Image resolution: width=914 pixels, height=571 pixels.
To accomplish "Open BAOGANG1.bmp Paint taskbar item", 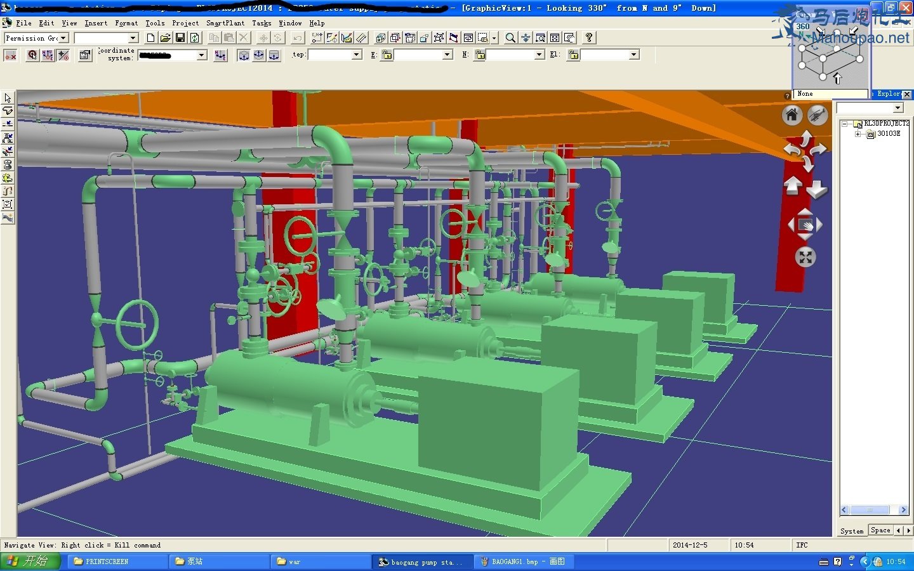I will [524, 561].
